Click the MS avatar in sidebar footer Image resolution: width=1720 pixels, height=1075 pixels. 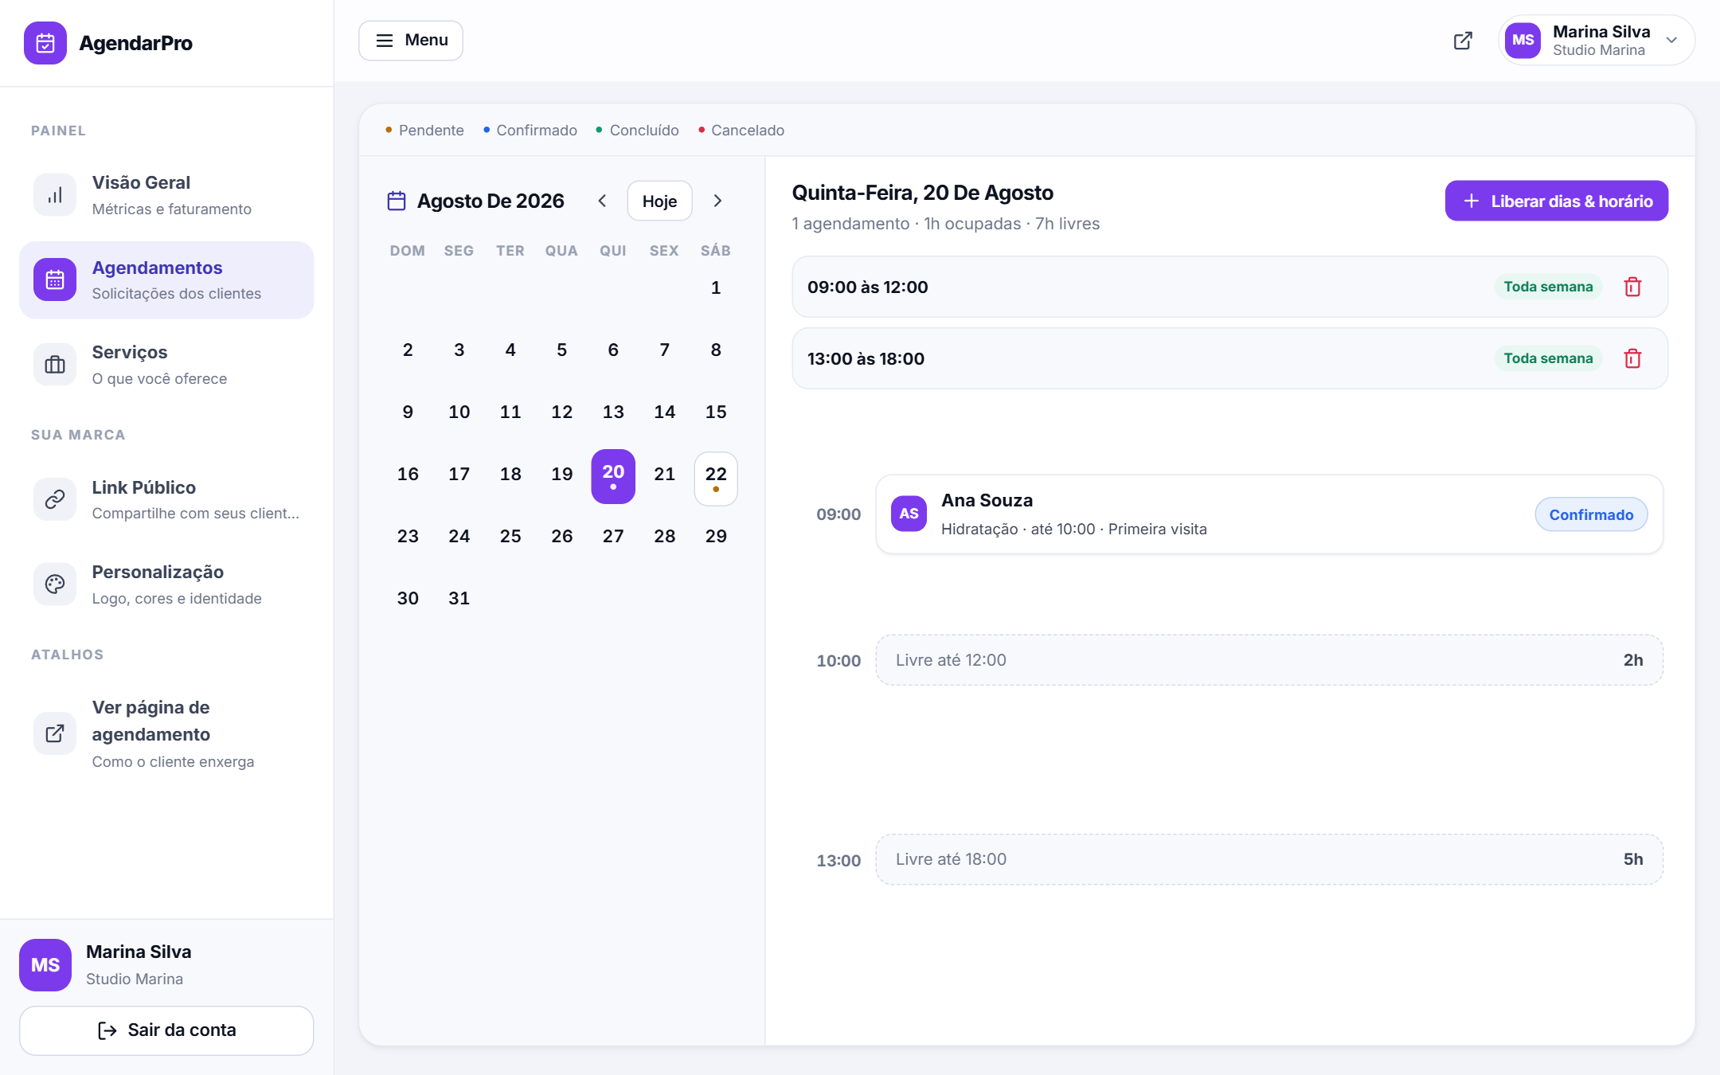tap(45, 965)
